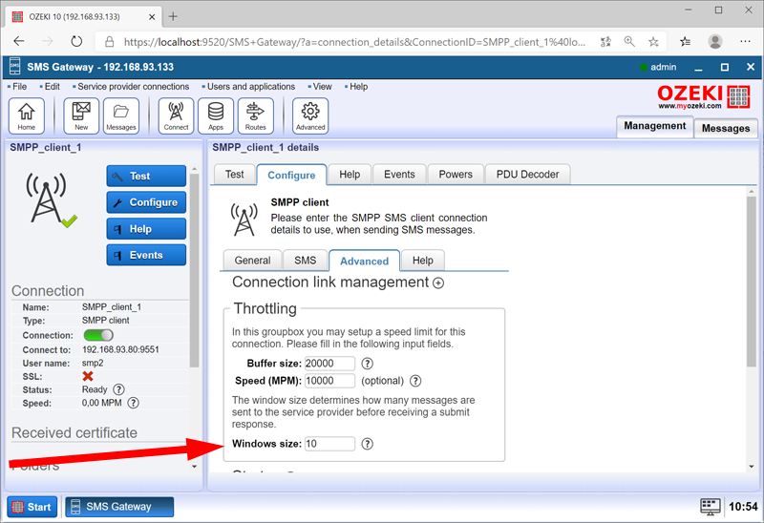The height and width of the screenshot is (523, 764).
Task: Open the Service provider connections menu
Action: point(133,87)
